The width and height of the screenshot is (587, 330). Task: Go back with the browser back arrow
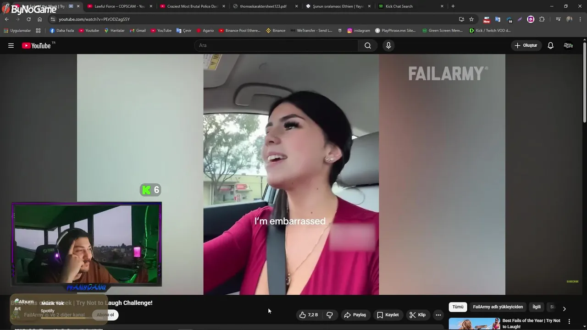(x=6, y=19)
